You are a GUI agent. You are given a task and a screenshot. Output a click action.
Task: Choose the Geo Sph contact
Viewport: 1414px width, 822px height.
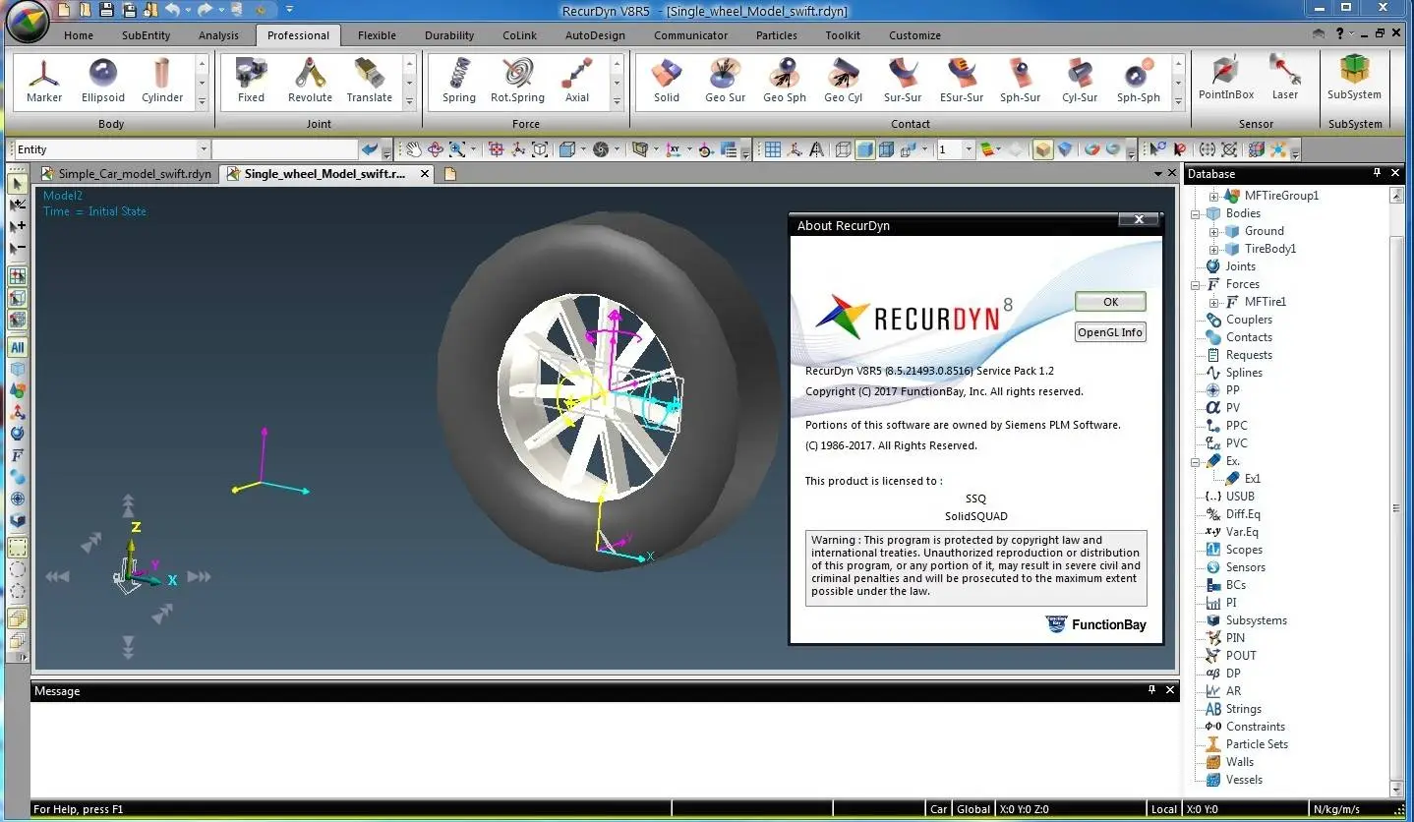pyautogui.click(x=784, y=81)
